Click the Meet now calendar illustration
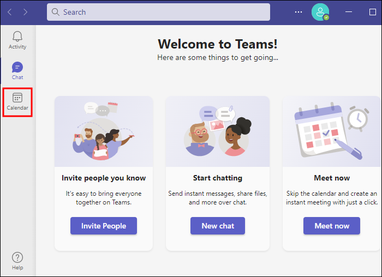 click(332, 131)
